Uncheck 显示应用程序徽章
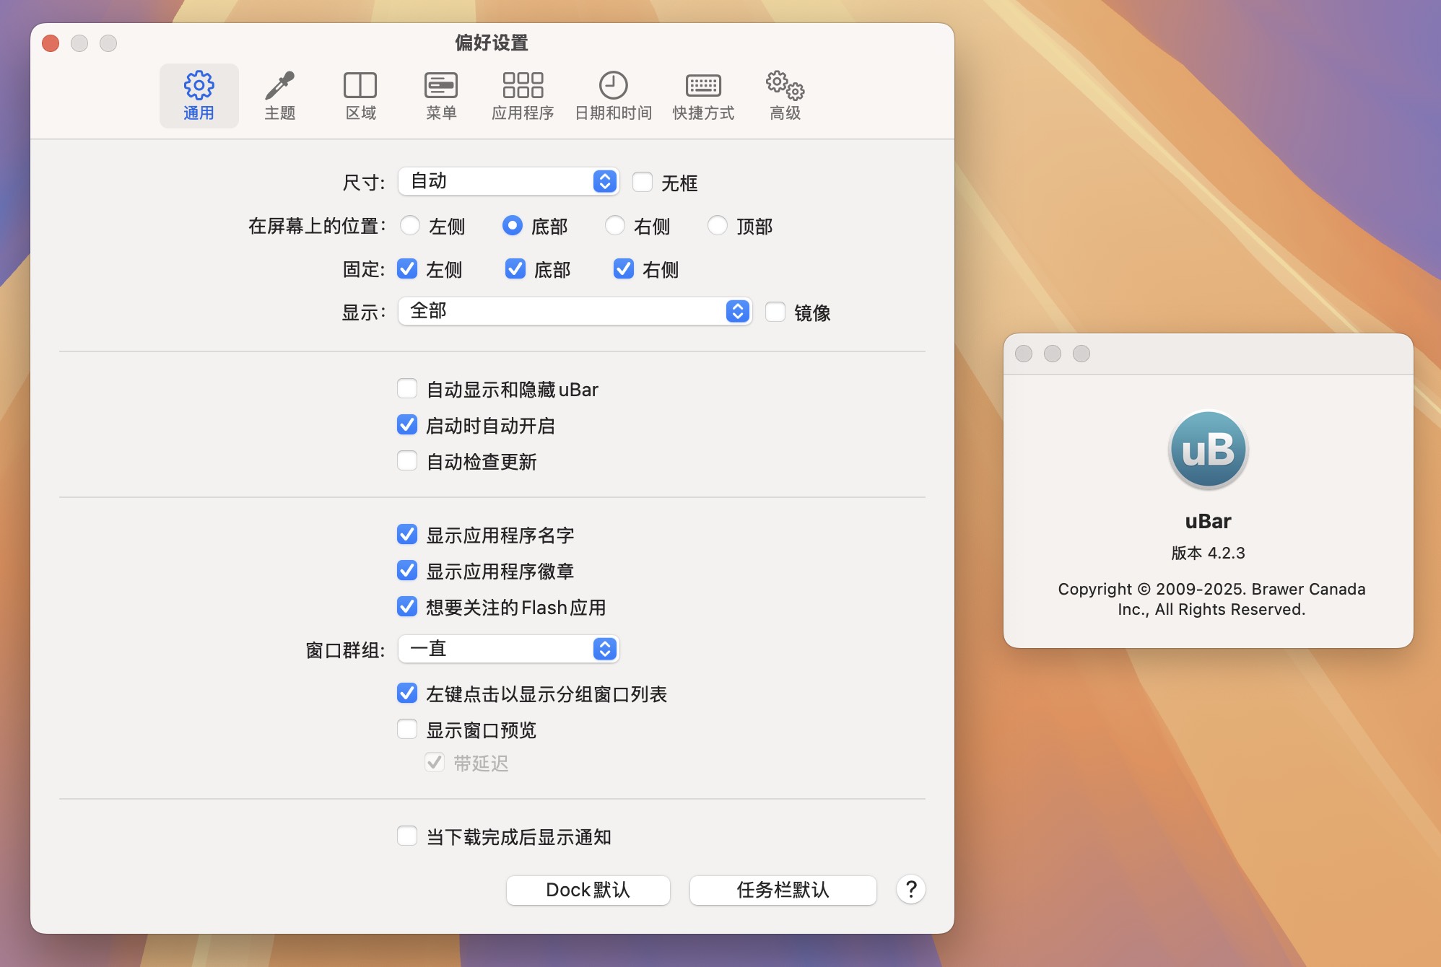This screenshot has width=1441, height=967. point(408,571)
